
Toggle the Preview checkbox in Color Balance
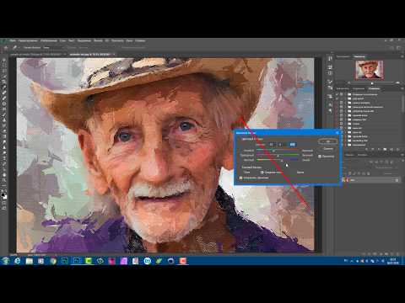tap(320, 157)
